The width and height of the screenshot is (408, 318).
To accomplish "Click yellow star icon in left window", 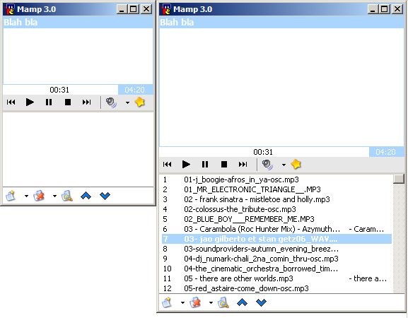I will 140,102.
